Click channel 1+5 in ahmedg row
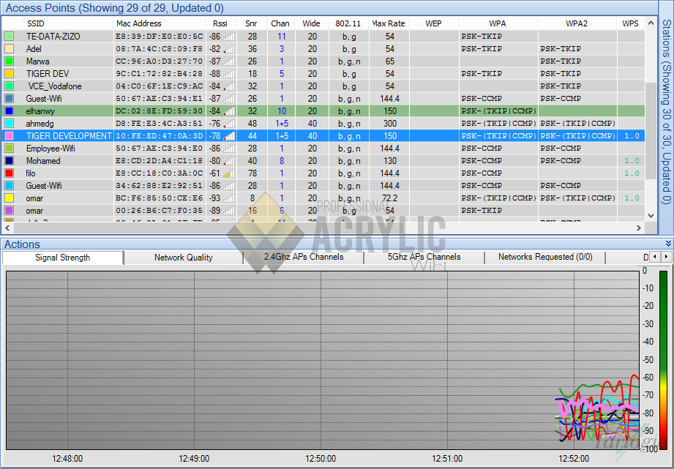The height and width of the screenshot is (469, 674). coord(282,124)
